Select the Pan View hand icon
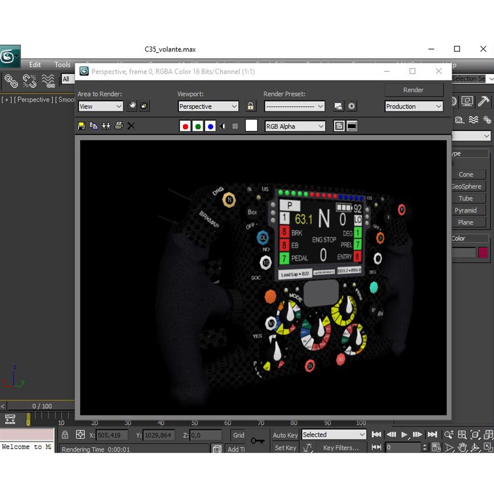494x494 pixels. pos(462,447)
